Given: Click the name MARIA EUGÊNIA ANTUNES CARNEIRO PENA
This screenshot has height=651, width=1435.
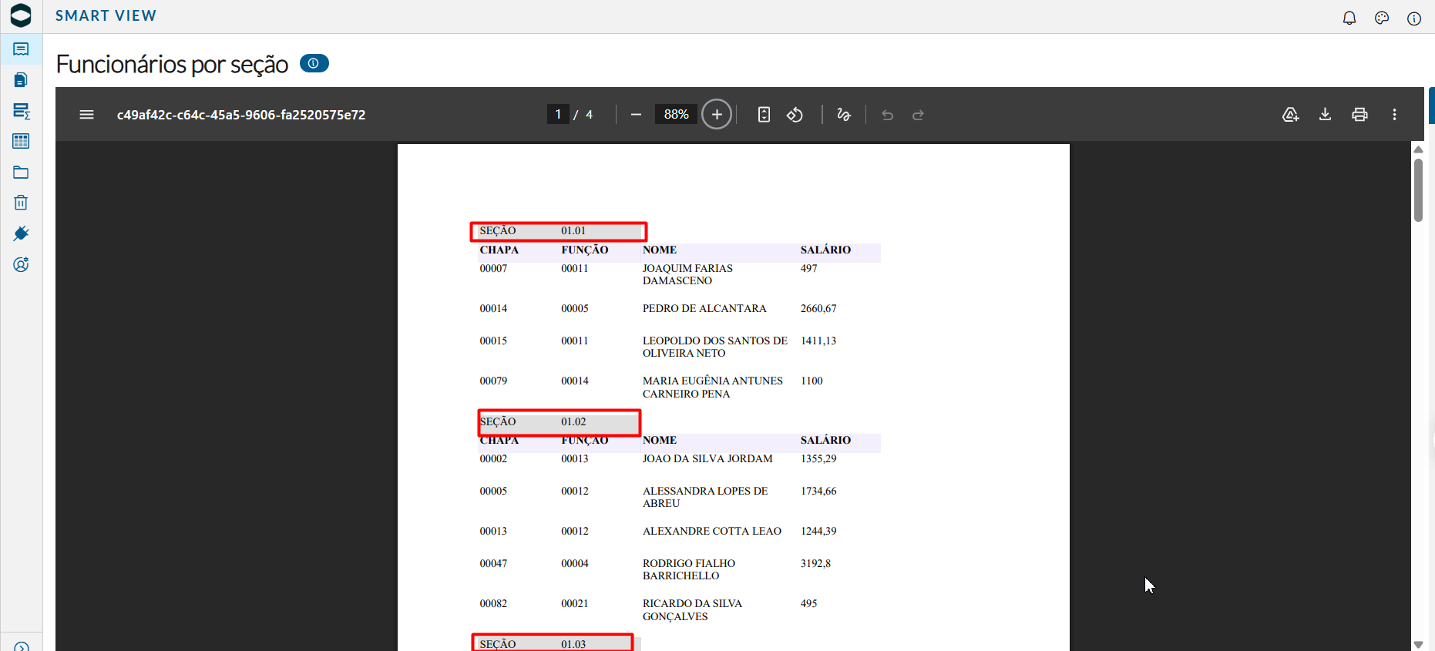Looking at the screenshot, I should [x=713, y=387].
